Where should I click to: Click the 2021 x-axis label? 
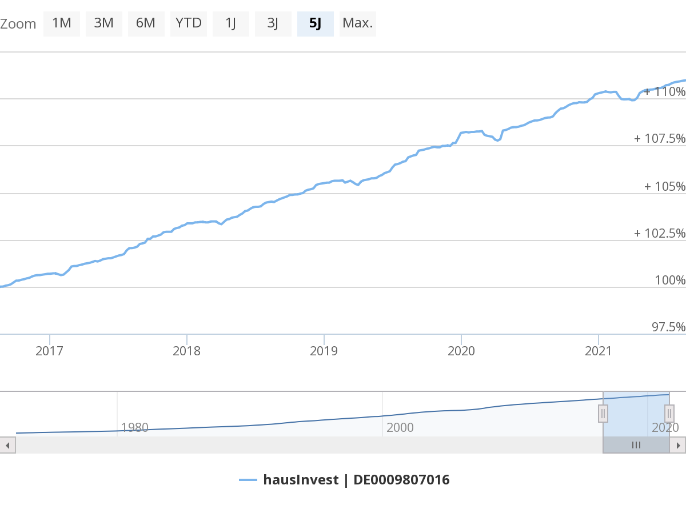click(599, 351)
